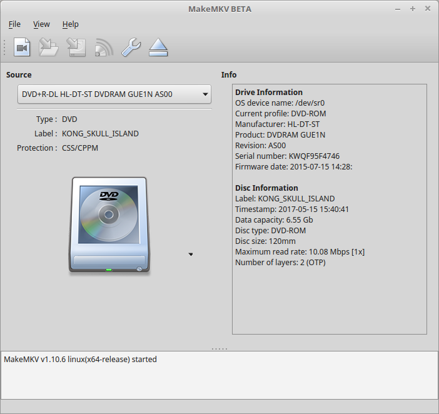Screen dimensions: 439x414
Task: Click the Open files camera icon
Action: 22,47
